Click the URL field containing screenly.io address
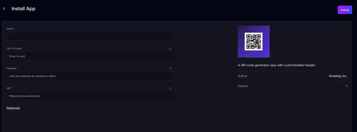 [x=90, y=96]
